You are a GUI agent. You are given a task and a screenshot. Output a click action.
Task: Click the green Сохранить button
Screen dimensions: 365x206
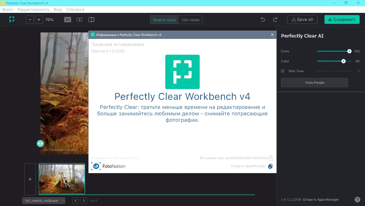pos(342,20)
